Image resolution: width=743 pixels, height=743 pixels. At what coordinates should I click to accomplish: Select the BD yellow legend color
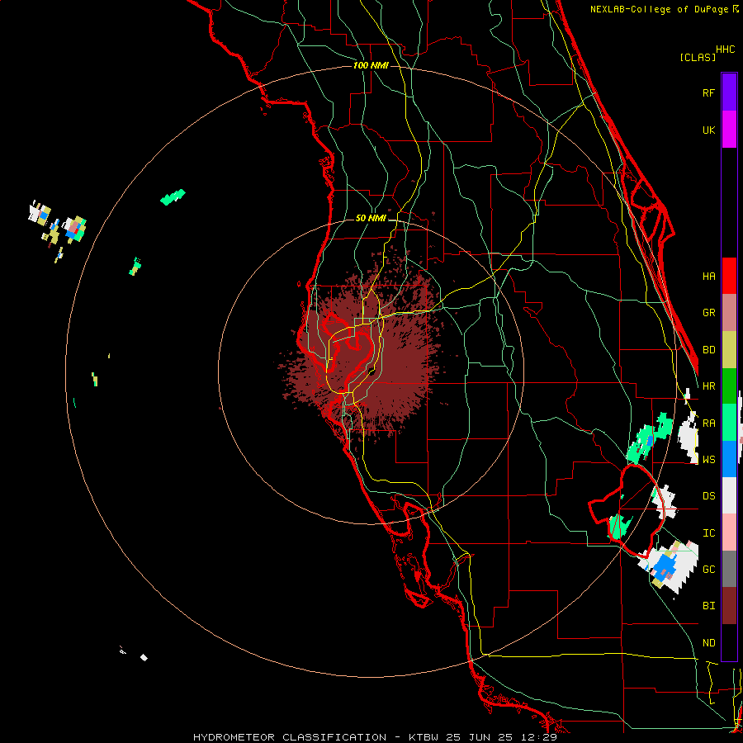pos(729,350)
